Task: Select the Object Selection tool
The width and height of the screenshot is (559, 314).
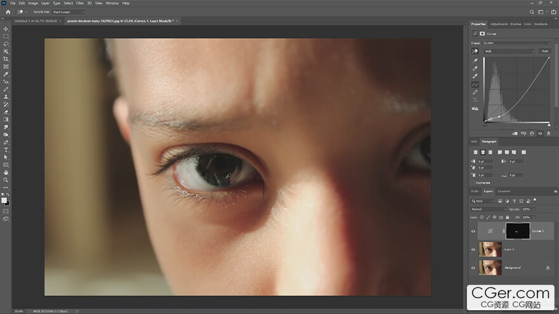Action: click(6, 51)
